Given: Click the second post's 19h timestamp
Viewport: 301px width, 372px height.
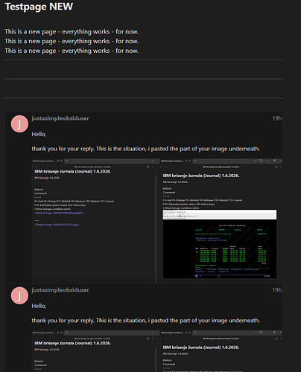Looking at the screenshot, I should click(277, 290).
